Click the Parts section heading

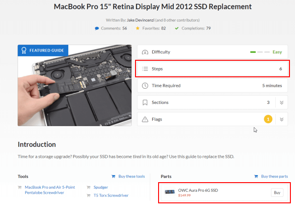166,176
